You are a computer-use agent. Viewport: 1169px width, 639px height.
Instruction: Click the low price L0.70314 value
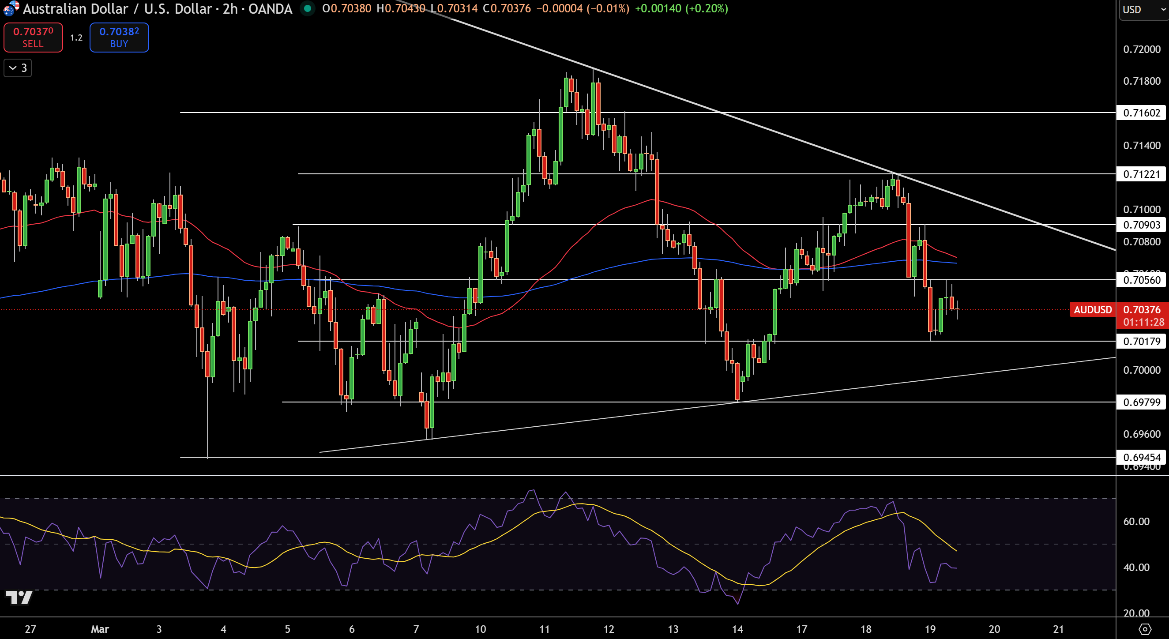pos(454,8)
